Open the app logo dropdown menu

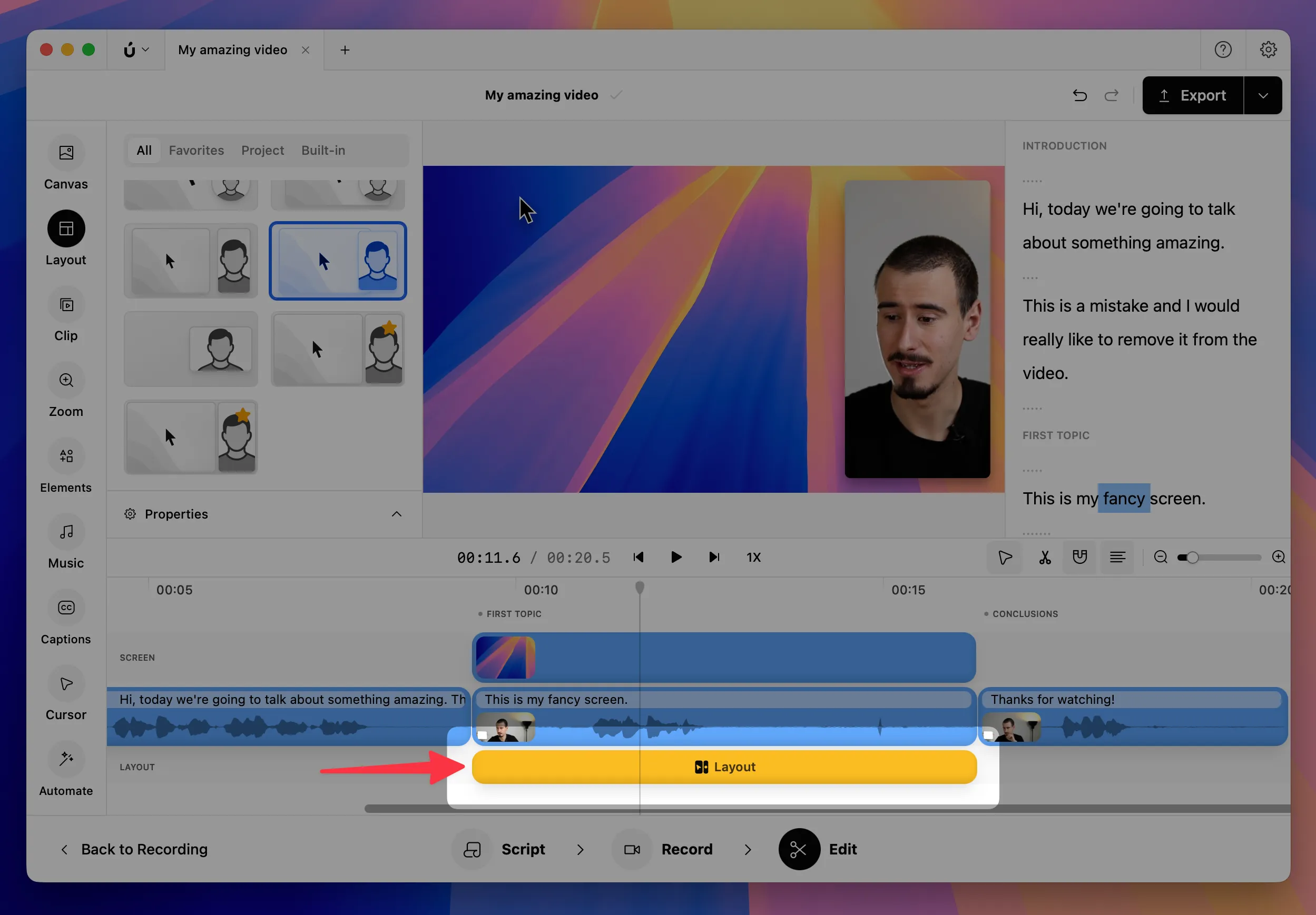136,50
